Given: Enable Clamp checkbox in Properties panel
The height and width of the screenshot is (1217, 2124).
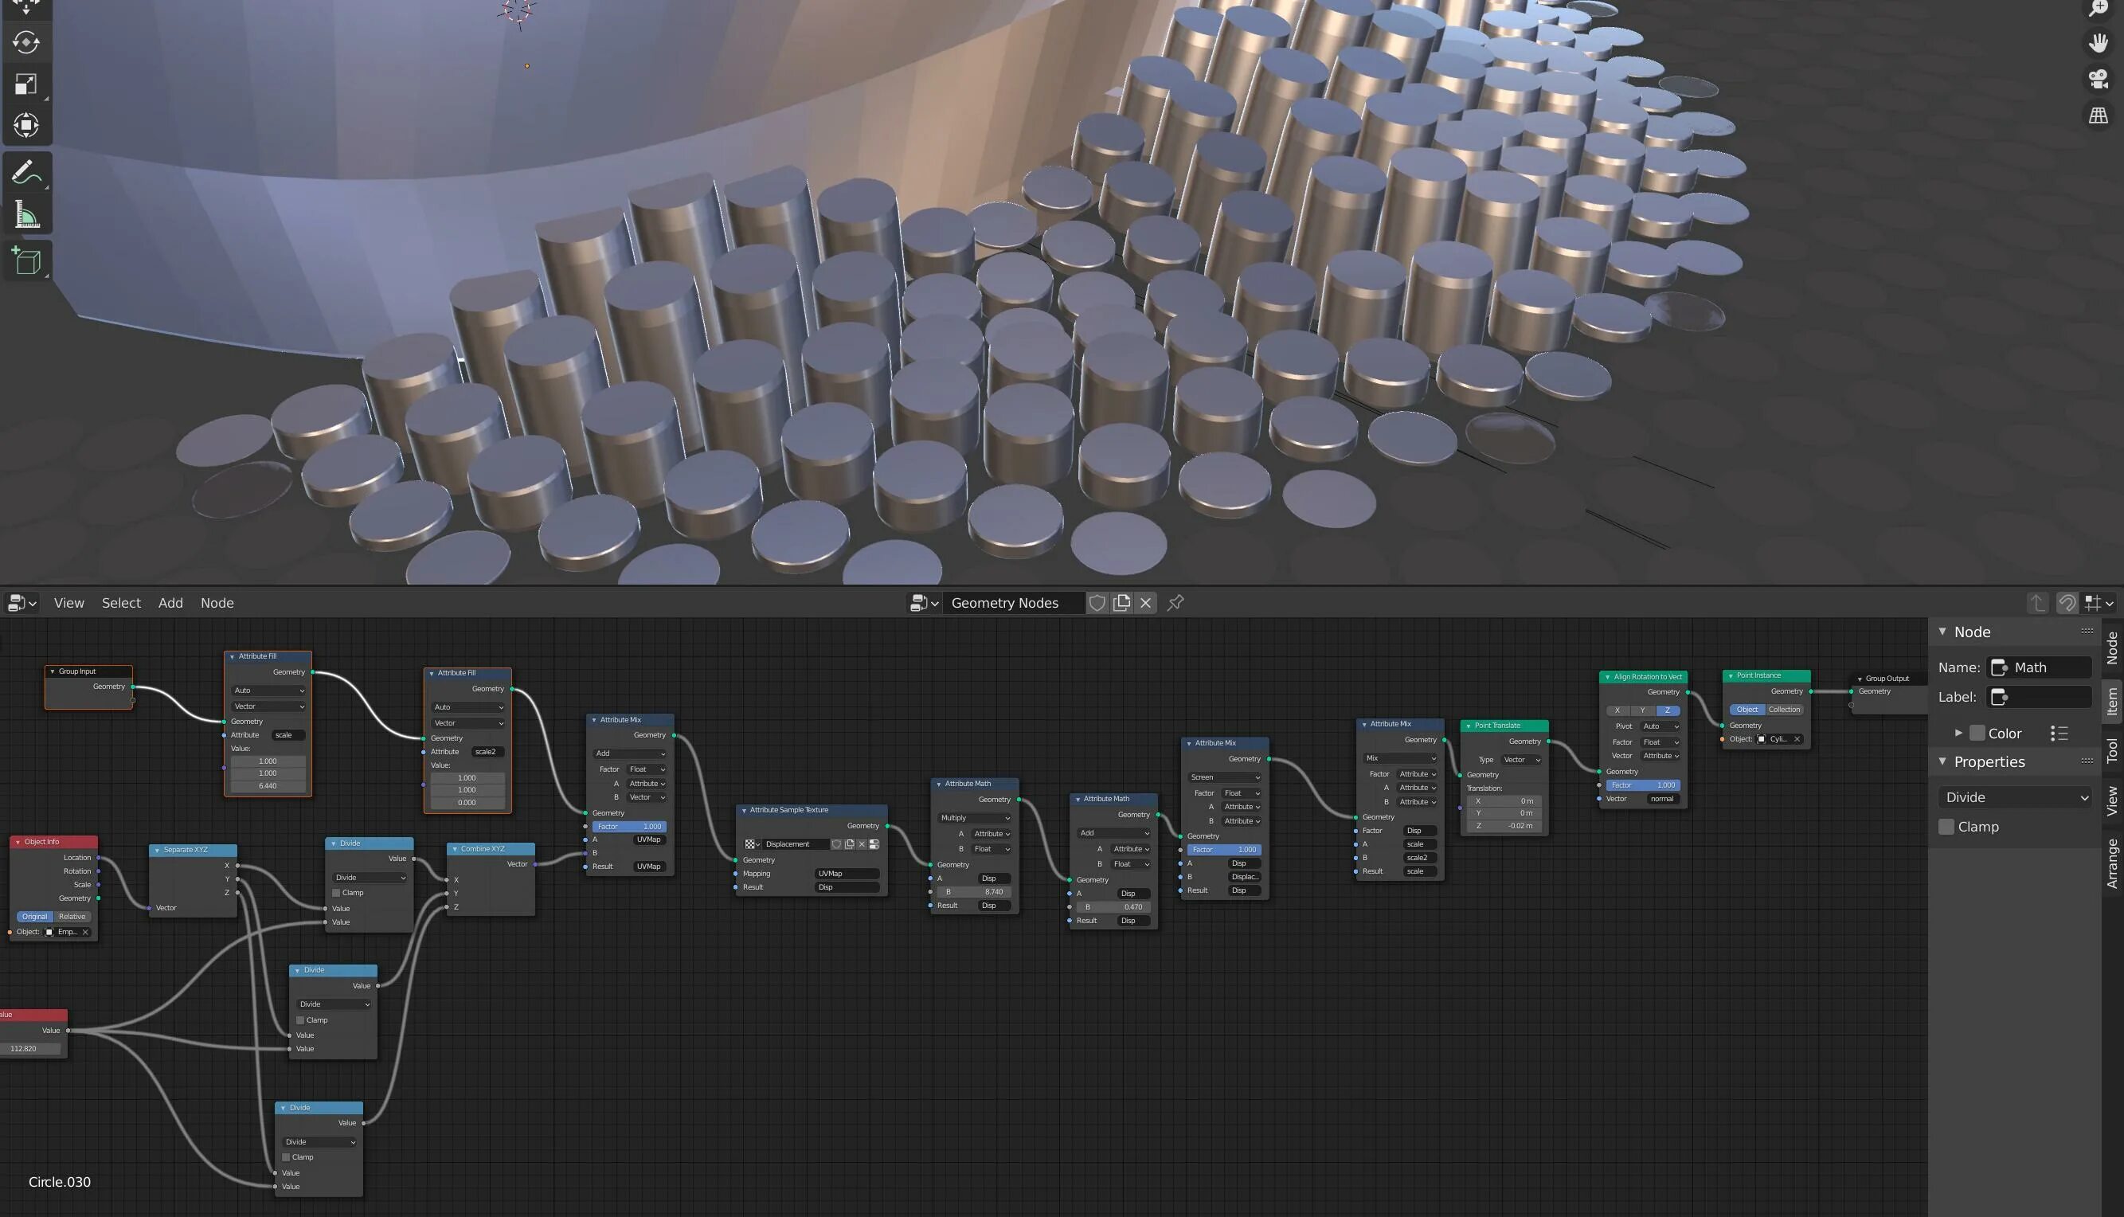Looking at the screenshot, I should click(x=1946, y=827).
